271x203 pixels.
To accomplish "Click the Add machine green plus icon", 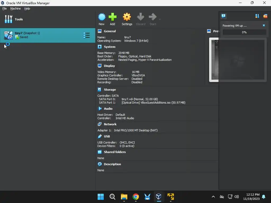I will pyautogui.click(x=112, y=17).
